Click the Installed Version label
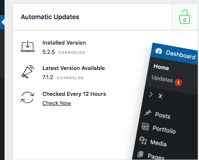 (64, 42)
